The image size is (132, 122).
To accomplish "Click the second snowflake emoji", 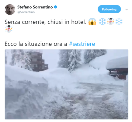I will coord(119,22).
